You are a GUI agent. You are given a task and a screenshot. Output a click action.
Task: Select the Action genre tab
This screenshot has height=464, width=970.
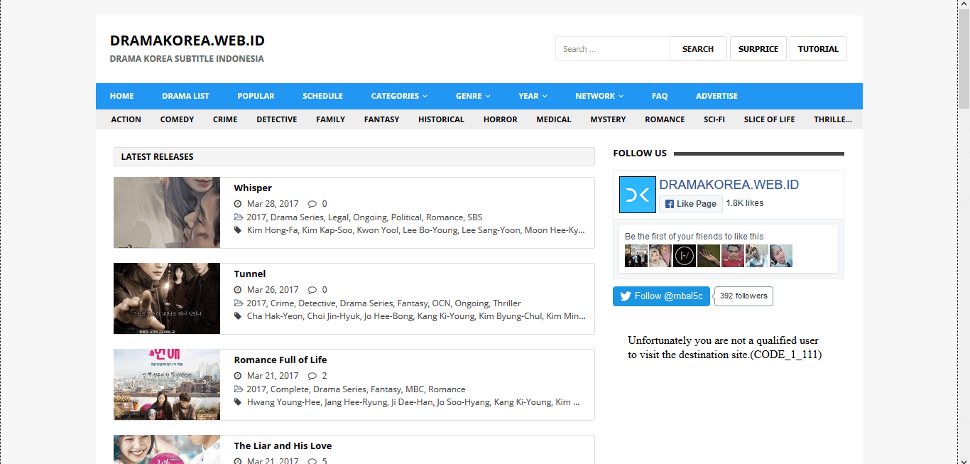[x=126, y=119]
